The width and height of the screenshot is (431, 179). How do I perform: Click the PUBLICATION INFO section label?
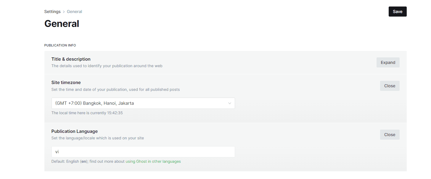(x=60, y=45)
